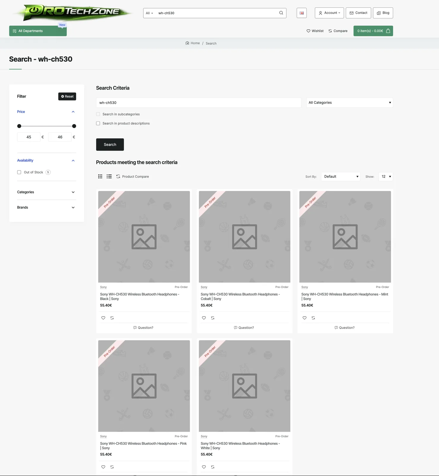This screenshot has height=476, width=439.
Task: Change the Show items count dropdown
Action: coord(386,177)
